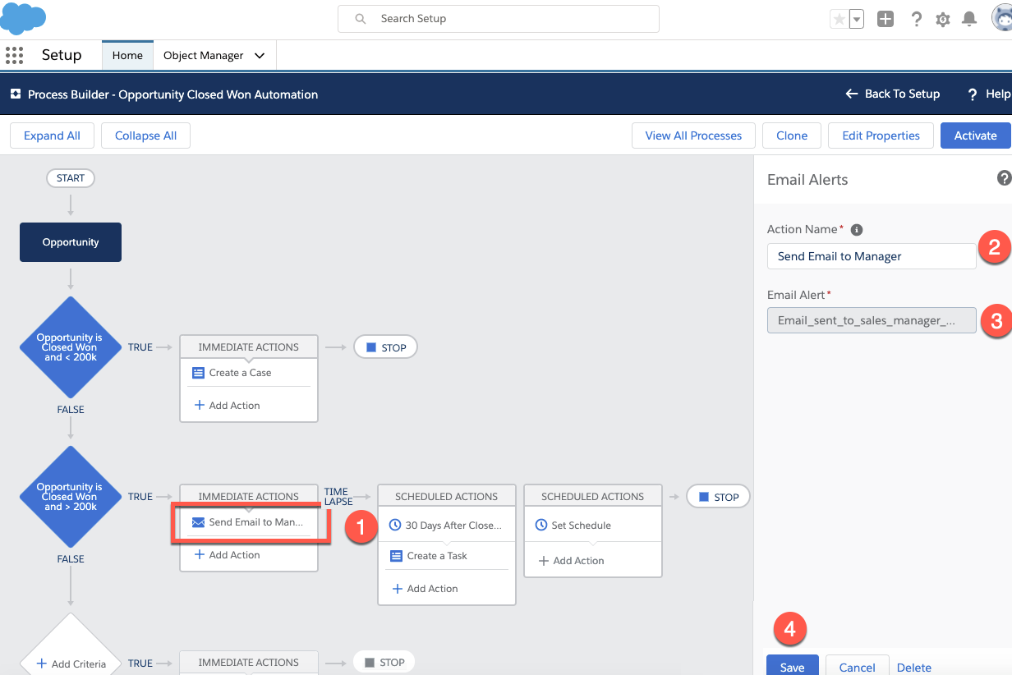The height and width of the screenshot is (675, 1012).
Task: Select the Closed Won and < 200k criteria diamond
Action: point(71,347)
